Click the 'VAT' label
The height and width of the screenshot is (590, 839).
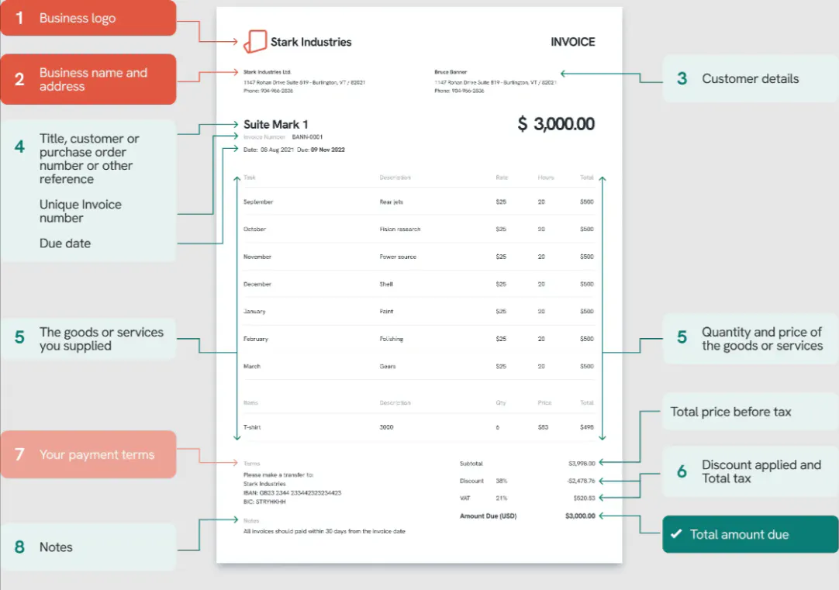click(x=464, y=498)
